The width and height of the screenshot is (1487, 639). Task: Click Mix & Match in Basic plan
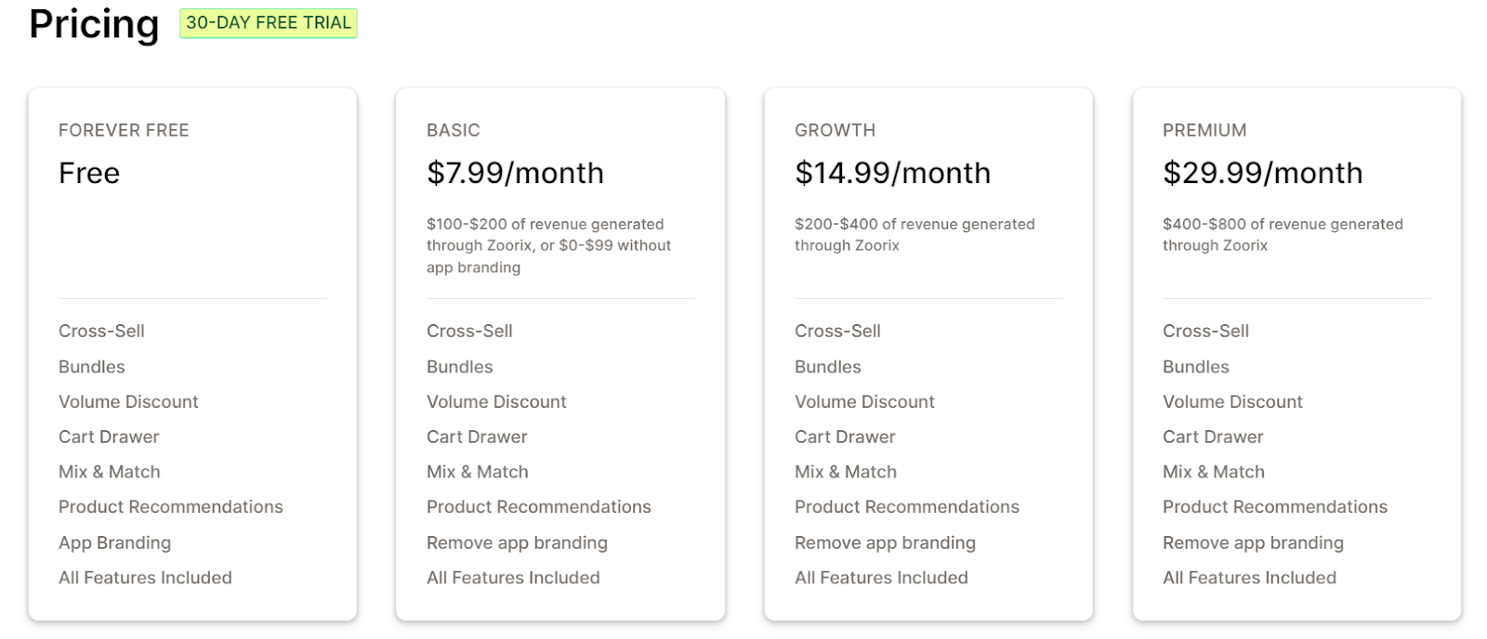pyautogui.click(x=477, y=472)
